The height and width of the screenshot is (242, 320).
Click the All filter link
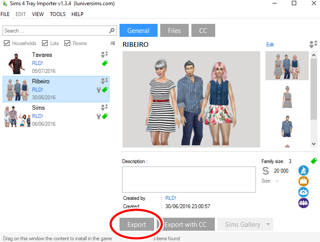(x=113, y=43)
